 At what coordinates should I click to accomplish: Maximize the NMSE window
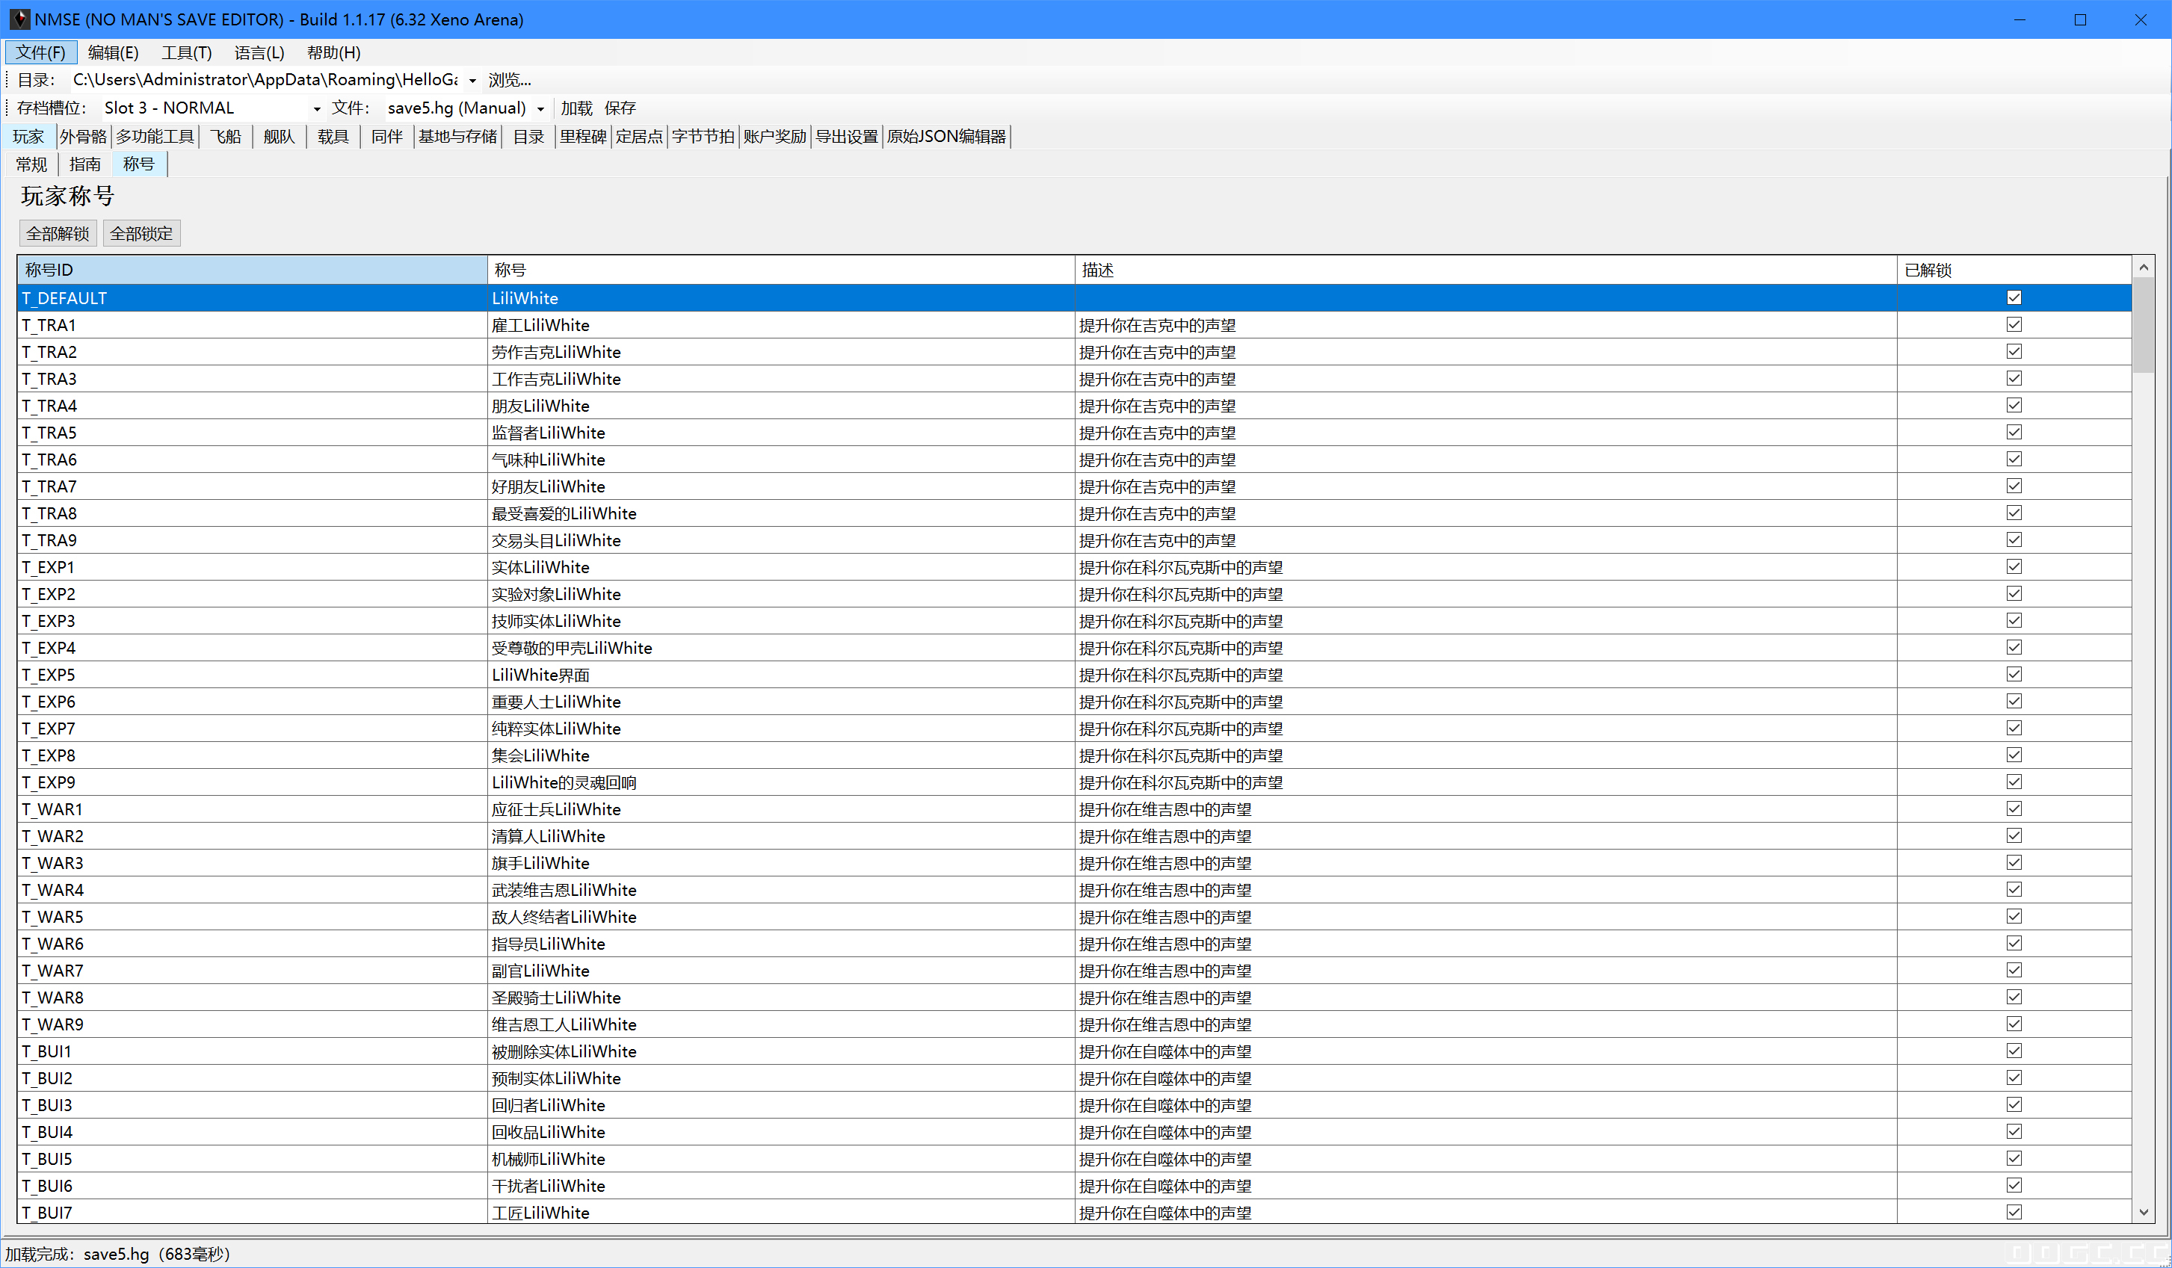2080,19
